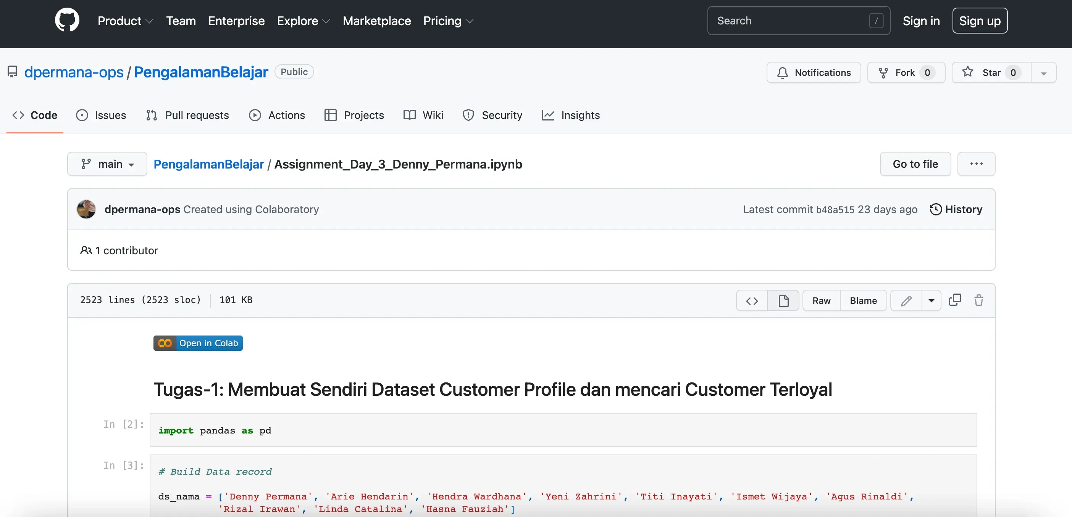Click the Issues tab icon
The image size is (1072, 517).
coord(81,115)
